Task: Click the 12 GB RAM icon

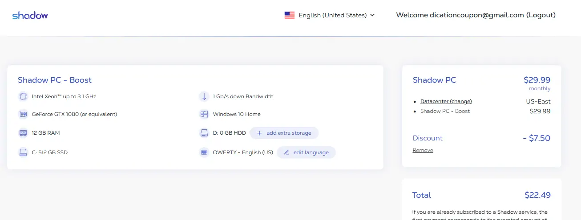Action: coord(23,133)
